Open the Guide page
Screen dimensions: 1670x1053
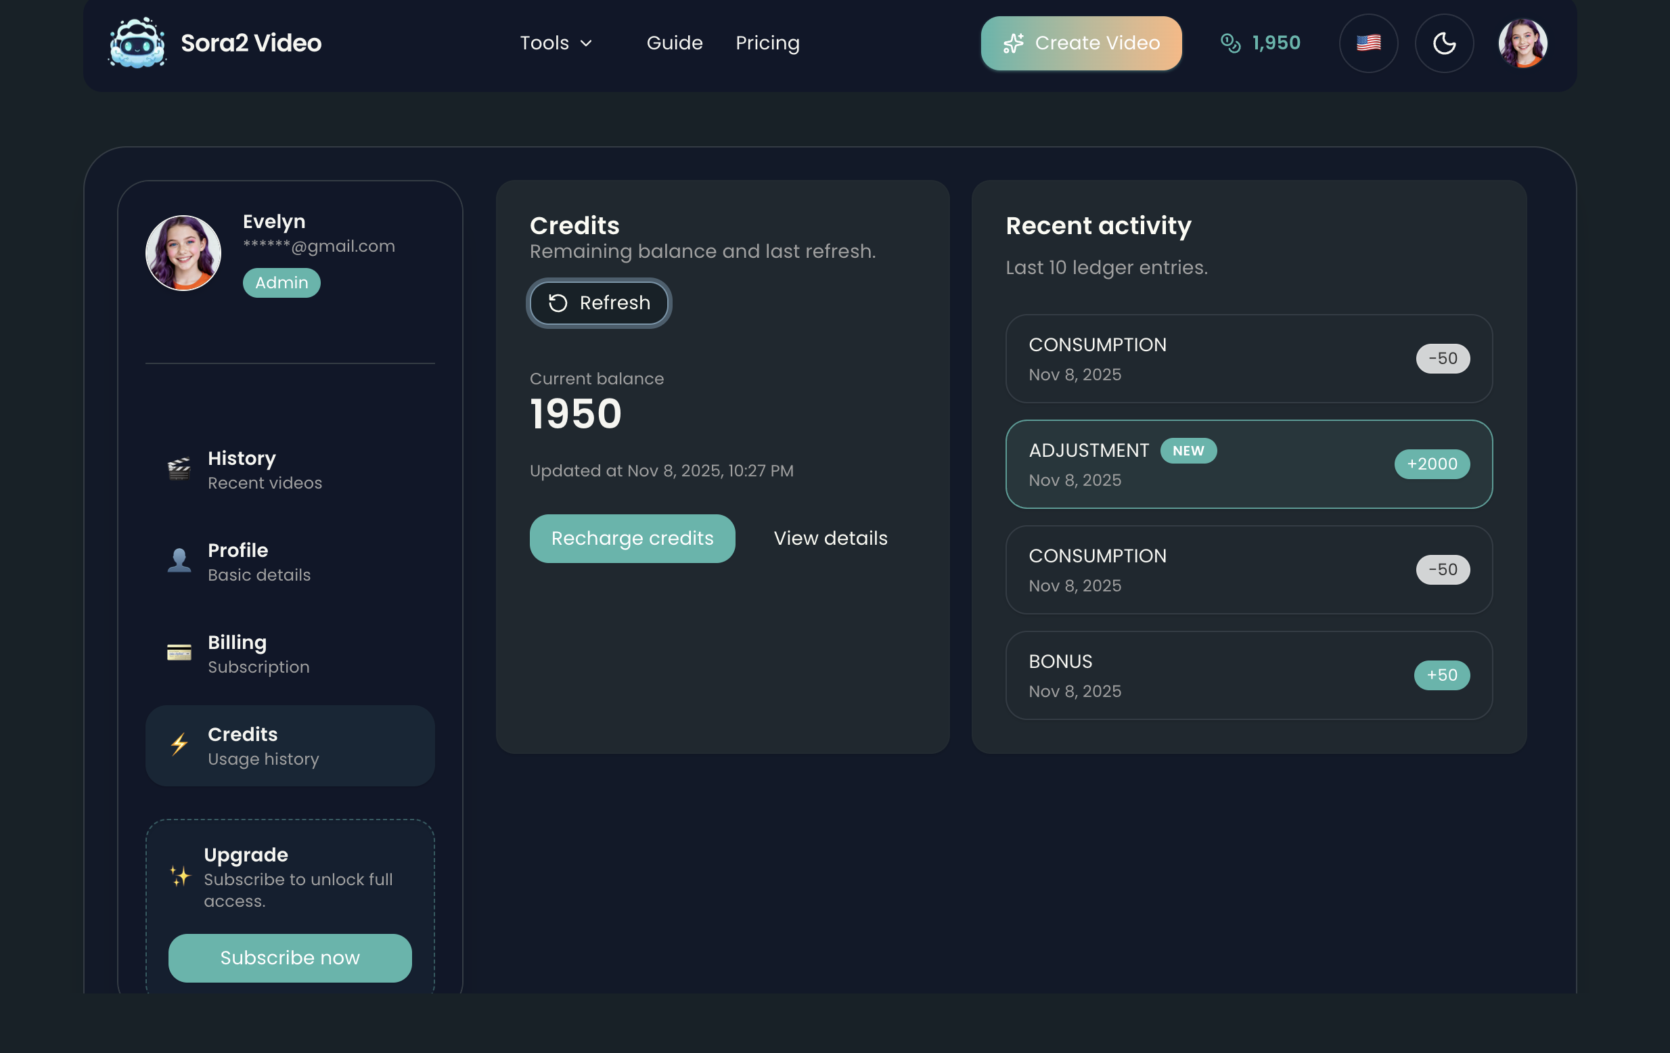tap(674, 43)
